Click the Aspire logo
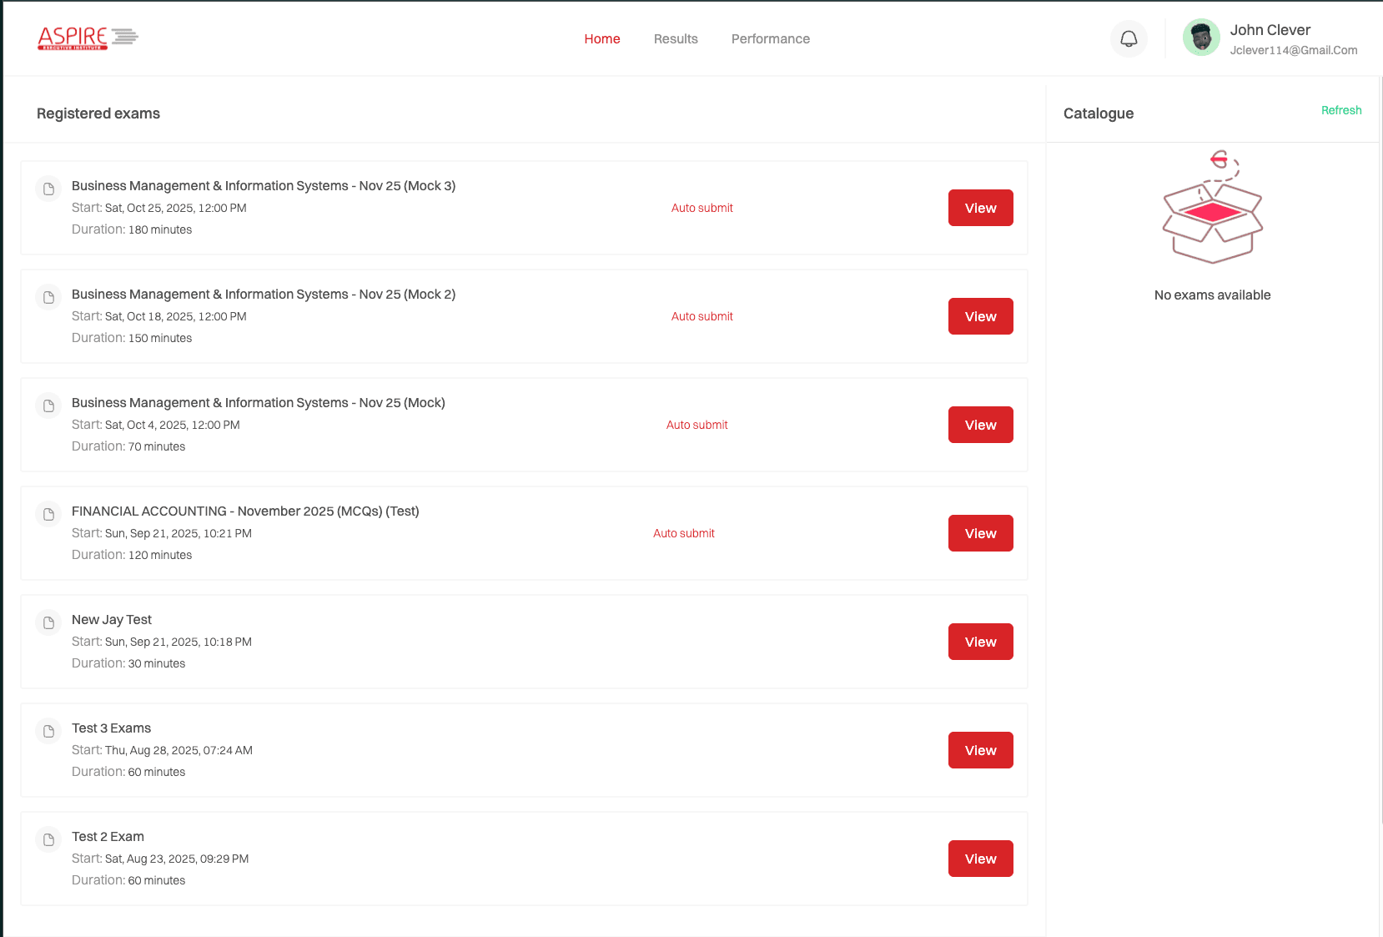This screenshot has height=937, width=1383. pyautogui.click(x=88, y=38)
